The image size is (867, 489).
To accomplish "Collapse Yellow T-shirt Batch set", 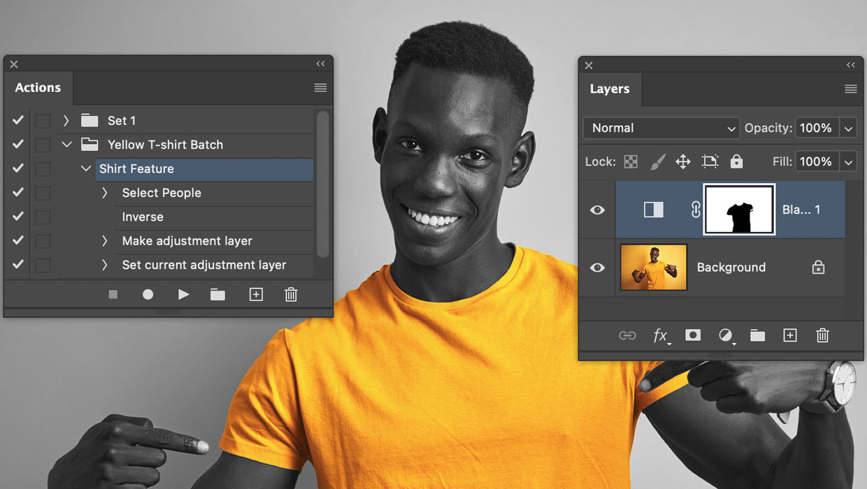I will [66, 145].
